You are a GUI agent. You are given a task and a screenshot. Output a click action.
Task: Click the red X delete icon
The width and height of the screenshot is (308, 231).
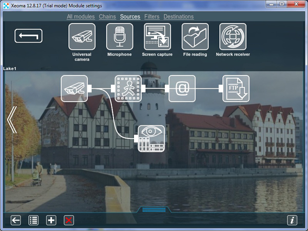click(69, 220)
